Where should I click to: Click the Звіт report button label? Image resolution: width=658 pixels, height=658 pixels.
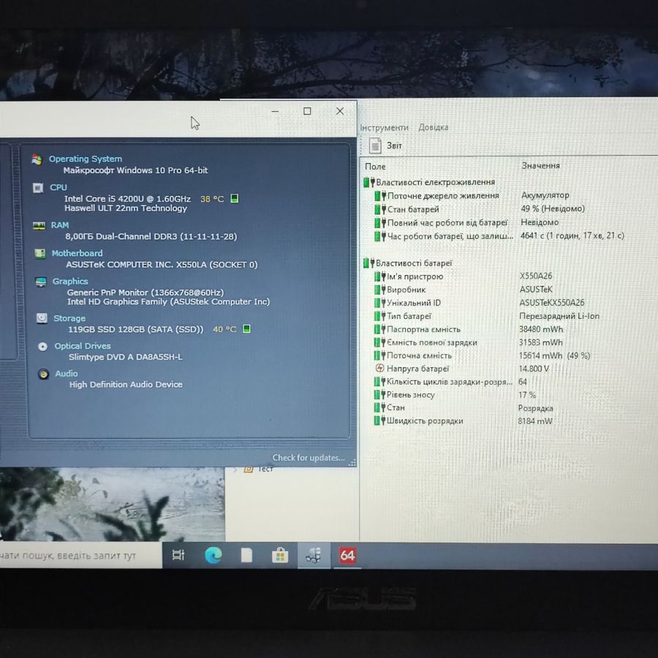[x=395, y=145]
